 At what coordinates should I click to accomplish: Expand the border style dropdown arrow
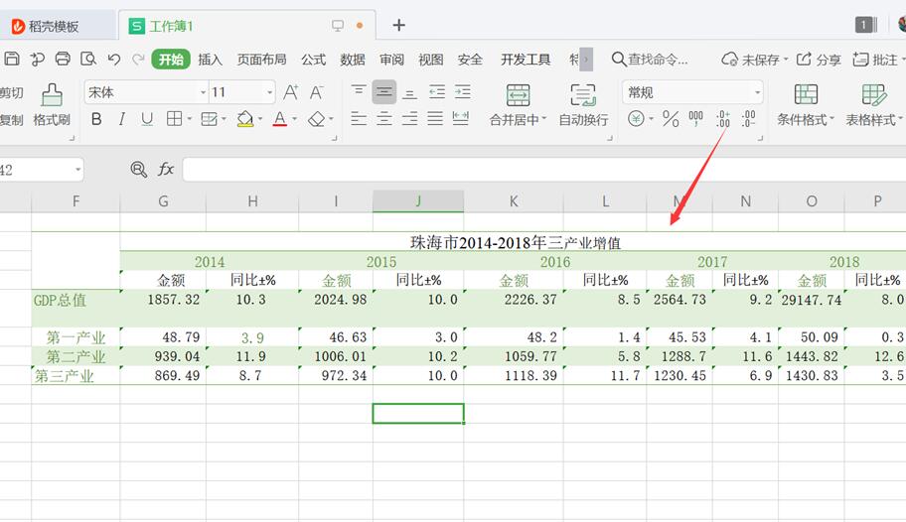coord(190,119)
